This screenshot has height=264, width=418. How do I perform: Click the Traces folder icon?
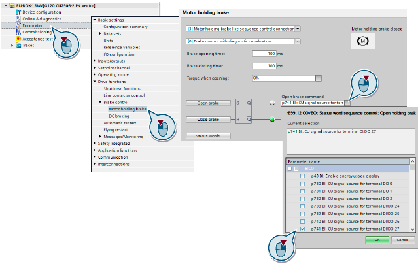(18, 45)
